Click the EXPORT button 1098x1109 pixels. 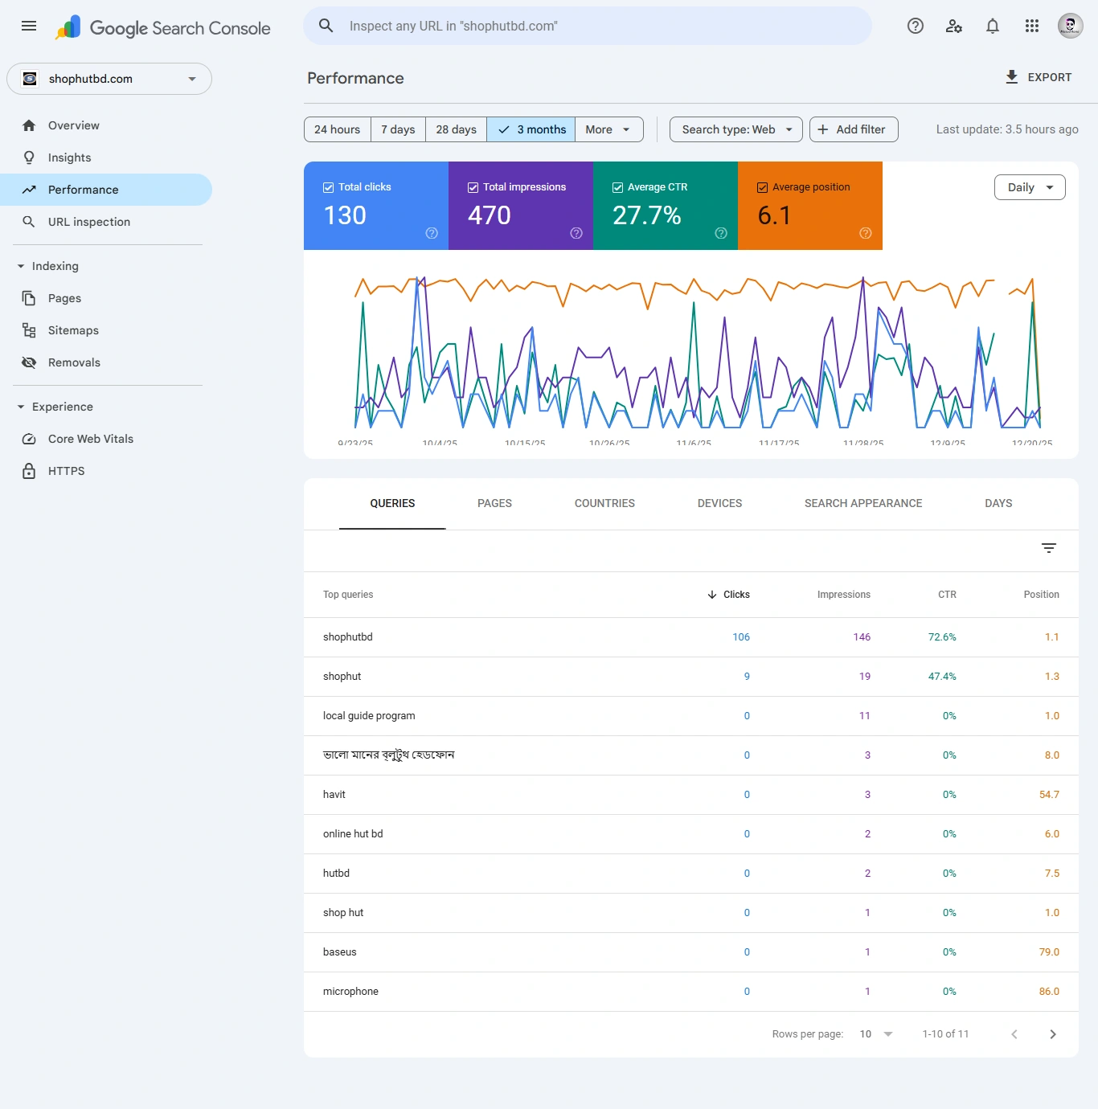click(1039, 77)
